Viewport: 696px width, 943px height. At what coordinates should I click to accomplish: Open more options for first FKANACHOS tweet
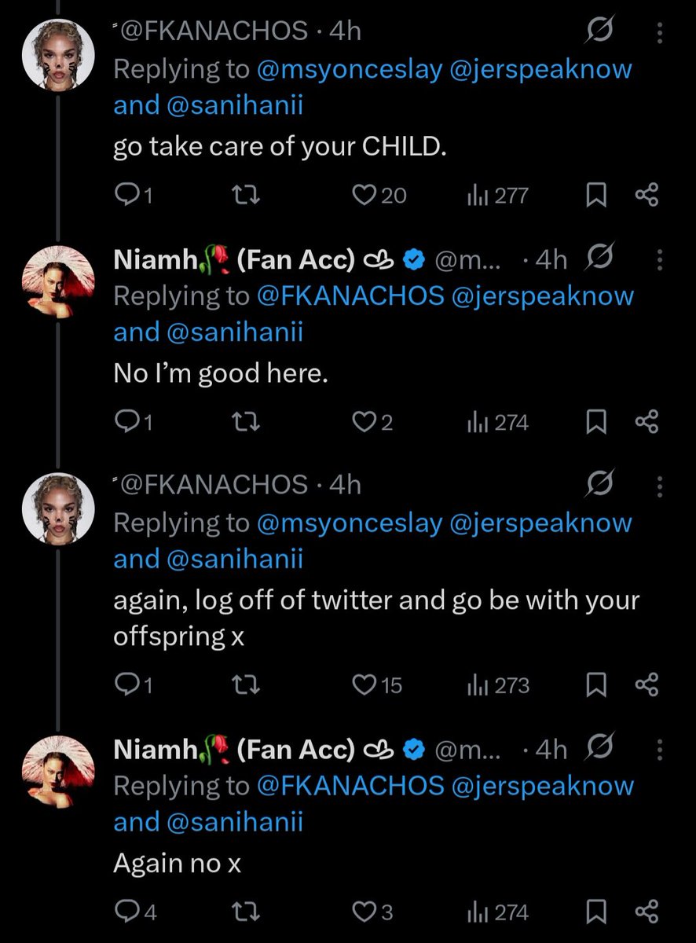[659, 33]
